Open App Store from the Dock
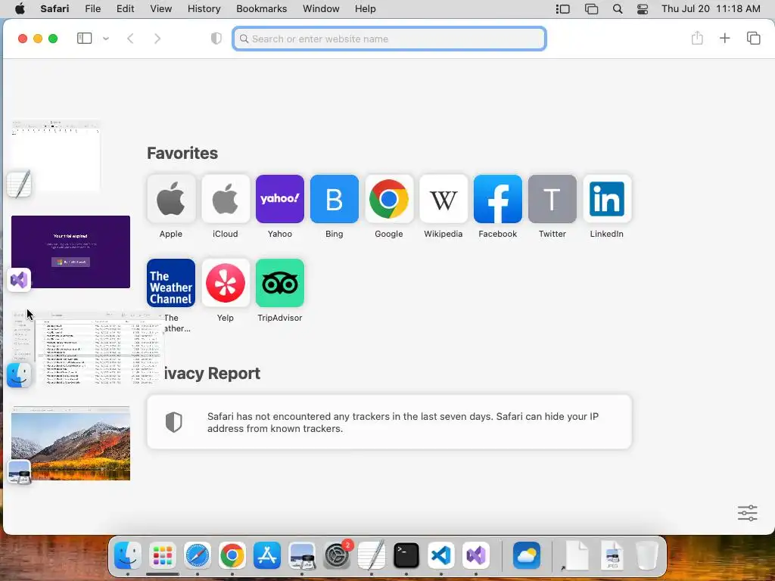Image resolution: width=775 pixels, height=581 pixels. pos(267,555)
